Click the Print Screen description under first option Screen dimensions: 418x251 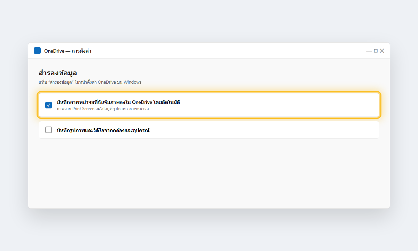(x=103, y=109)
